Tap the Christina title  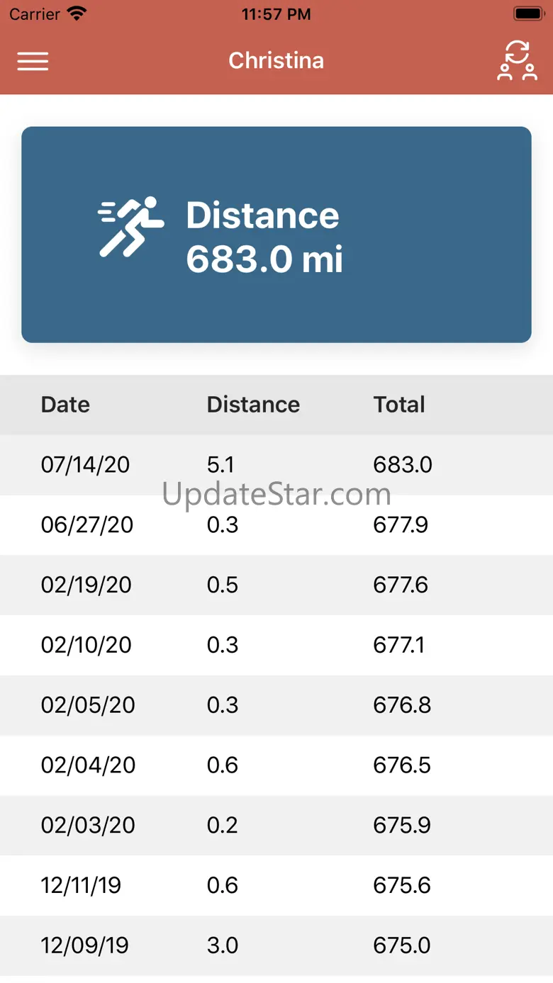coord(276,61)
